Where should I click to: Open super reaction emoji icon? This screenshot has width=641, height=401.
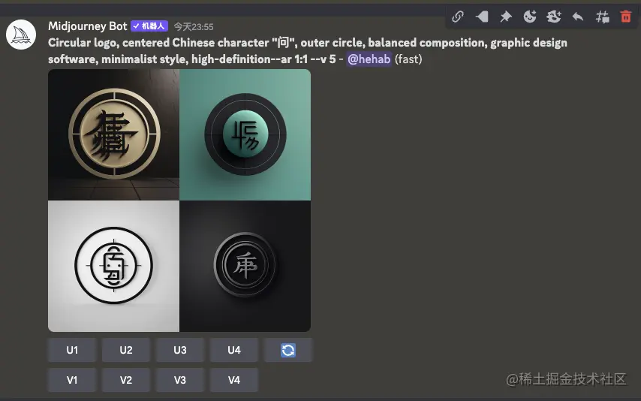(x=554, y=17)
